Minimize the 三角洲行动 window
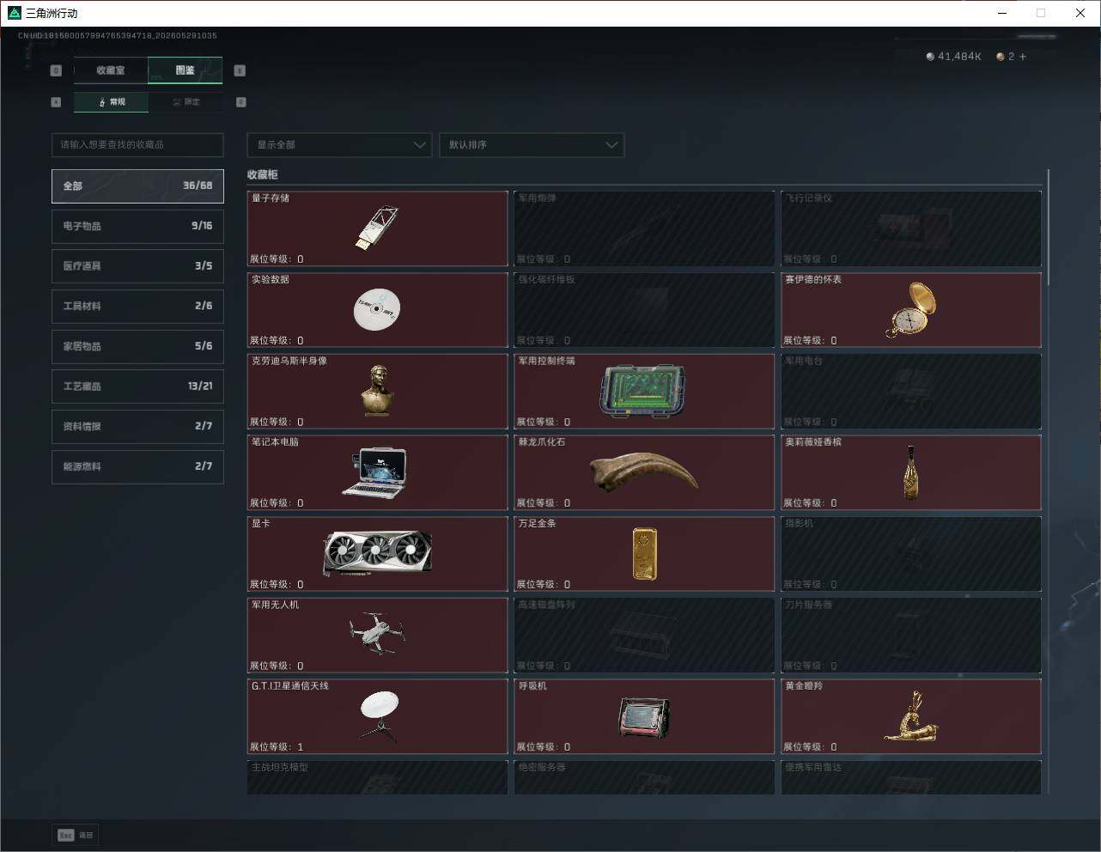 [x=1002, y=13]
